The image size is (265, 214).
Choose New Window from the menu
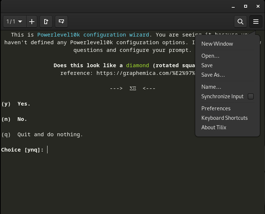[x=227, y=44]
